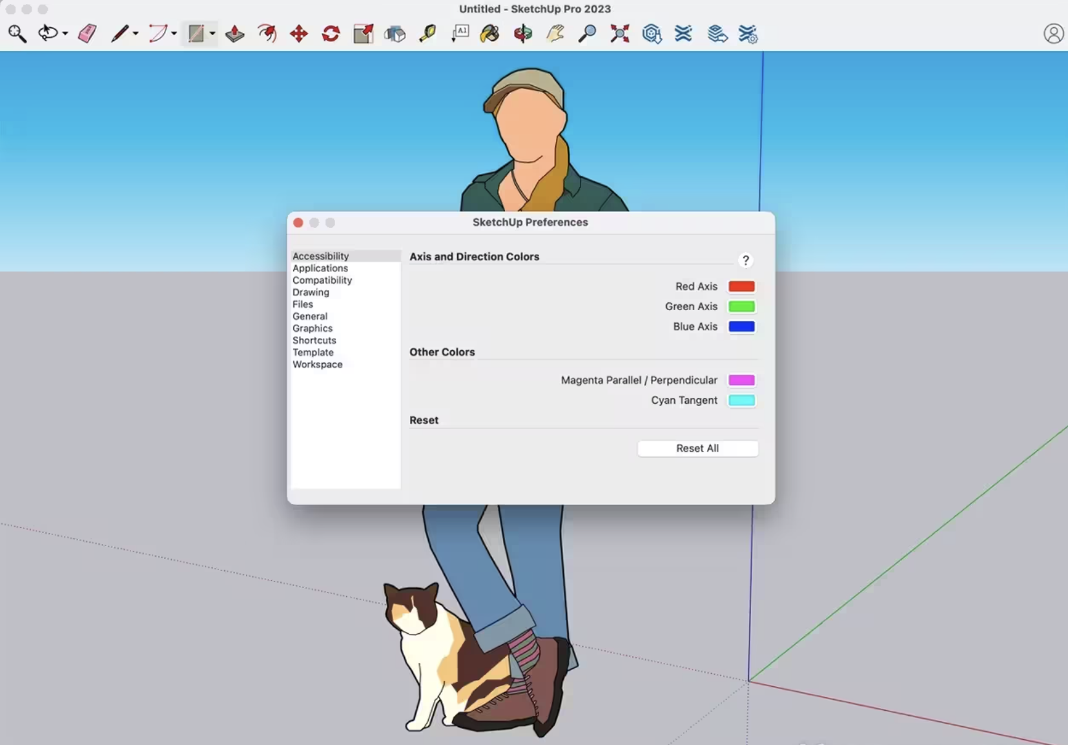Screen dimensions: 1068x745
Task: Open the user account profile icon
Action: pos(1053,34)
